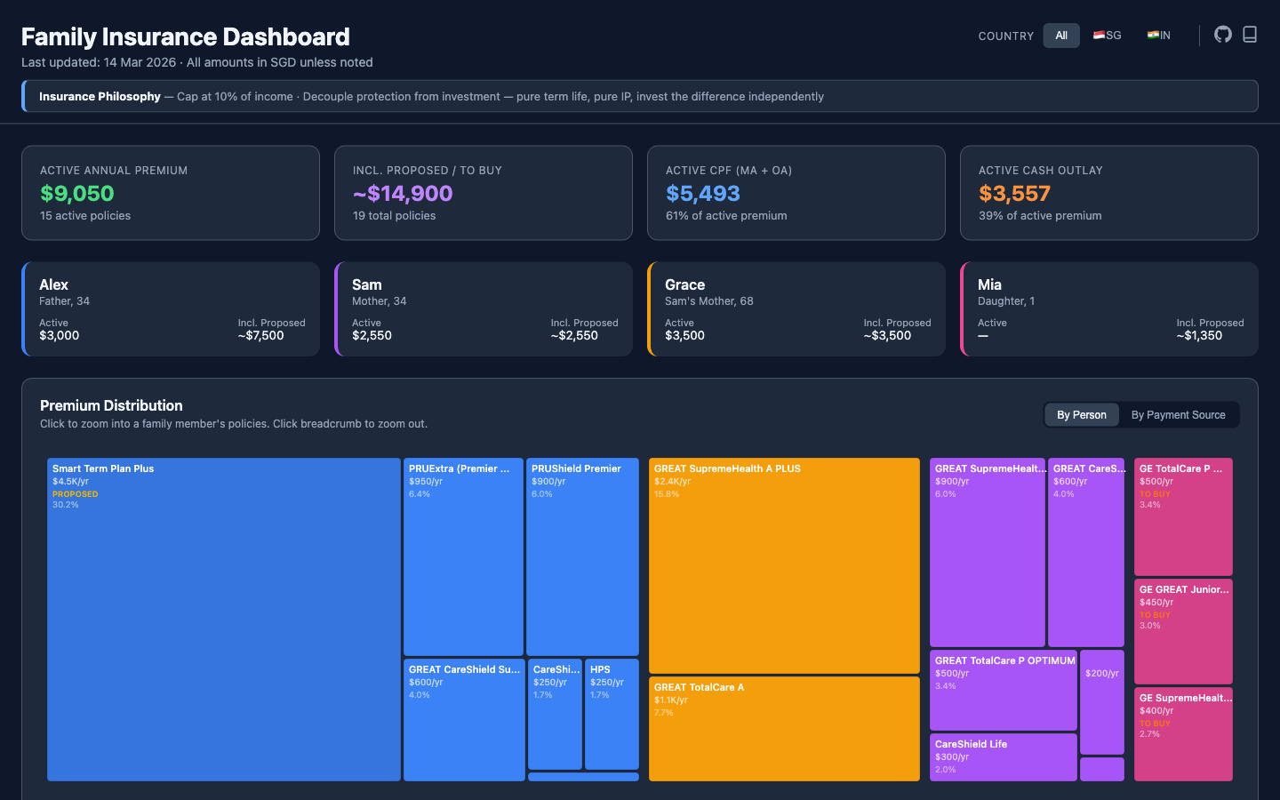This screenshot has height=800, width=1280.
Task: Open Sam's family member card
Action: click(484, 308)
